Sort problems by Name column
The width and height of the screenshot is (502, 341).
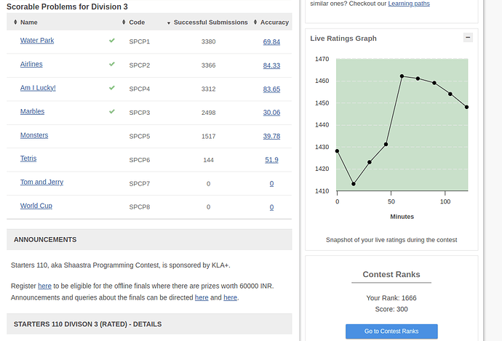25,23
